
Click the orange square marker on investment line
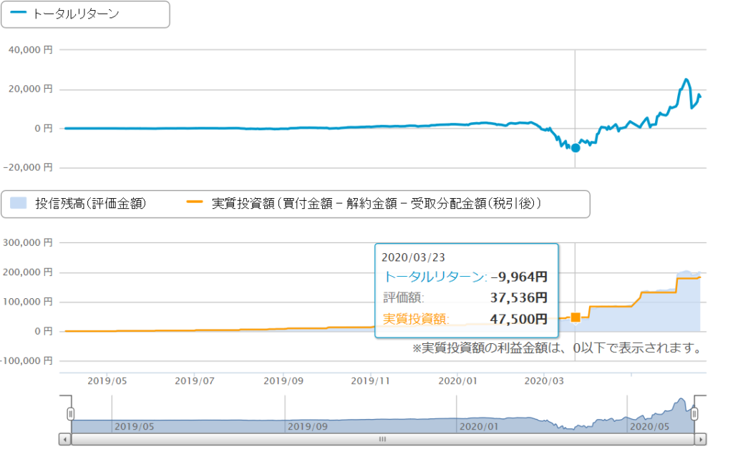(576, 317)
